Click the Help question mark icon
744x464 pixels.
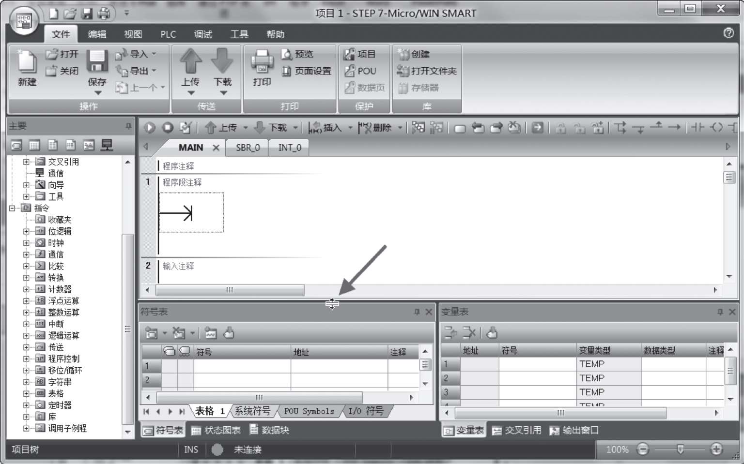point(728,33)
